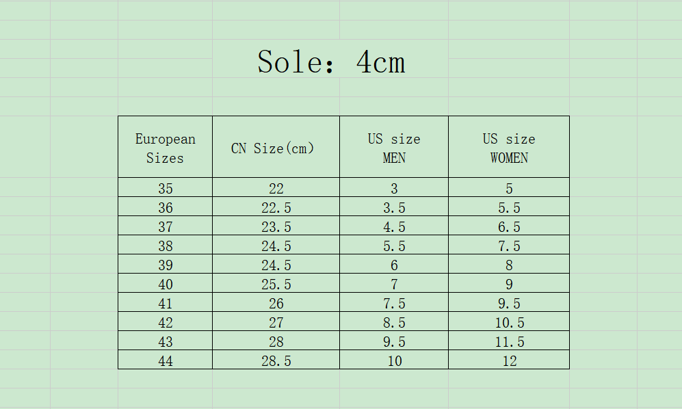The height and width of the screenshot is (409, 682).
Task: Select the 'CN Size(cm)' header cell
Action: coord(276,148)
